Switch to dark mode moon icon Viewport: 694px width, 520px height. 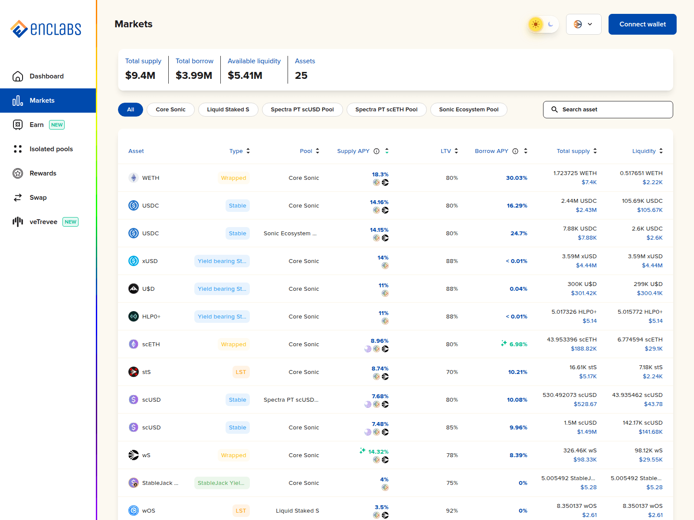551,24
